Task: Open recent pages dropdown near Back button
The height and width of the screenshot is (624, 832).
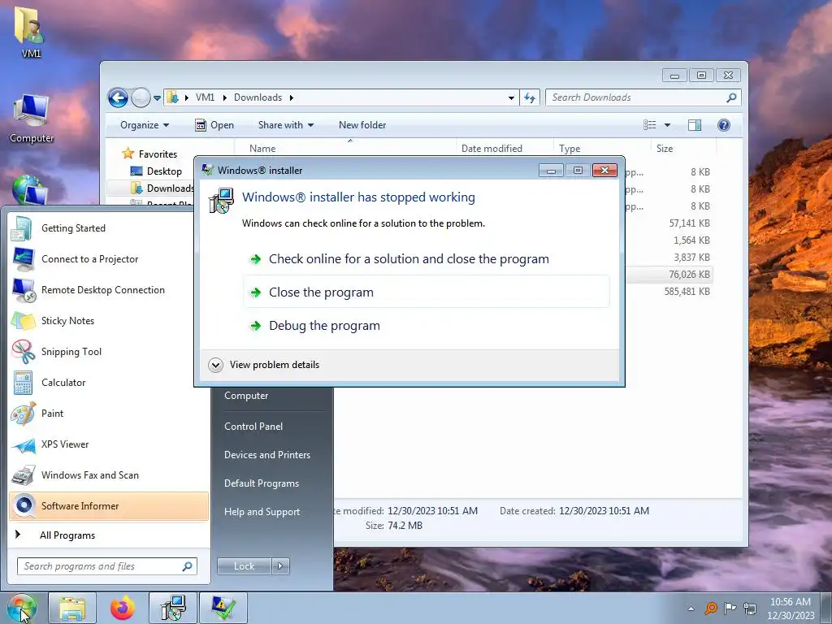Action: click(157, 98)
